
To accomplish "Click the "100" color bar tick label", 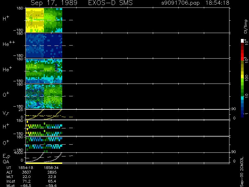I will [x=246, y=78].
